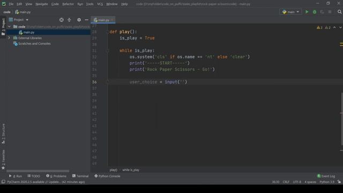Select main.py in the project tree

28,32
